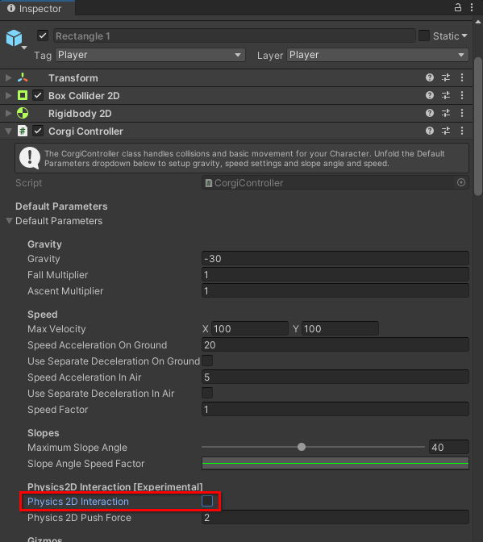Expand the Box Collider 2D foldout
Screen dimensions: 483x542
click(9, 95)
